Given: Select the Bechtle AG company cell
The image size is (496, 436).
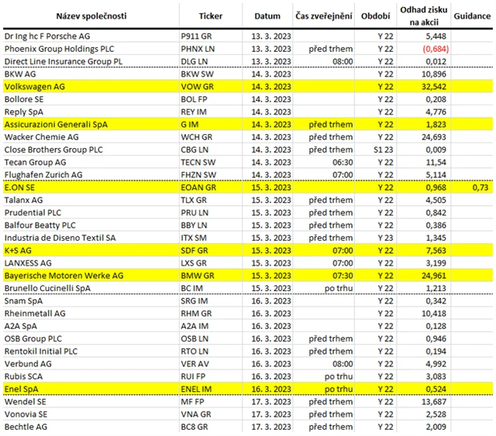Looking at the screenshot, I should point(25,426).
